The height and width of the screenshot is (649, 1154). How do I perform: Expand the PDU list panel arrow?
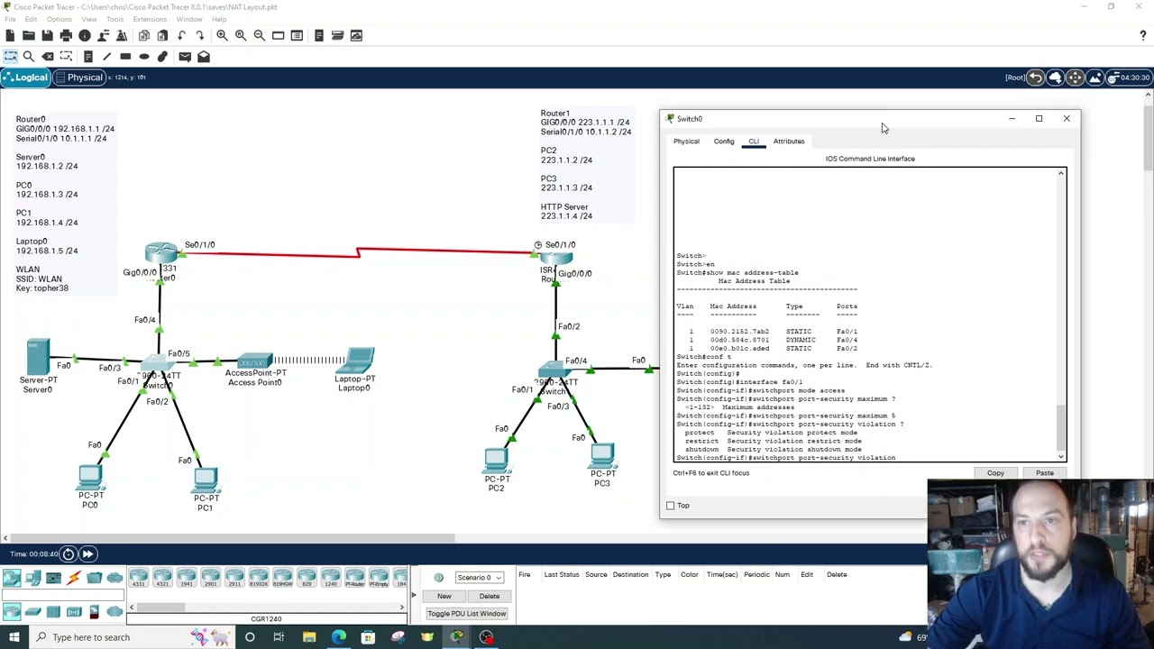414,595
